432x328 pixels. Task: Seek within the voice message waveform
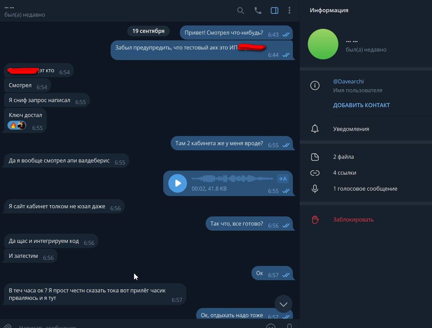(x=232, y=178)
